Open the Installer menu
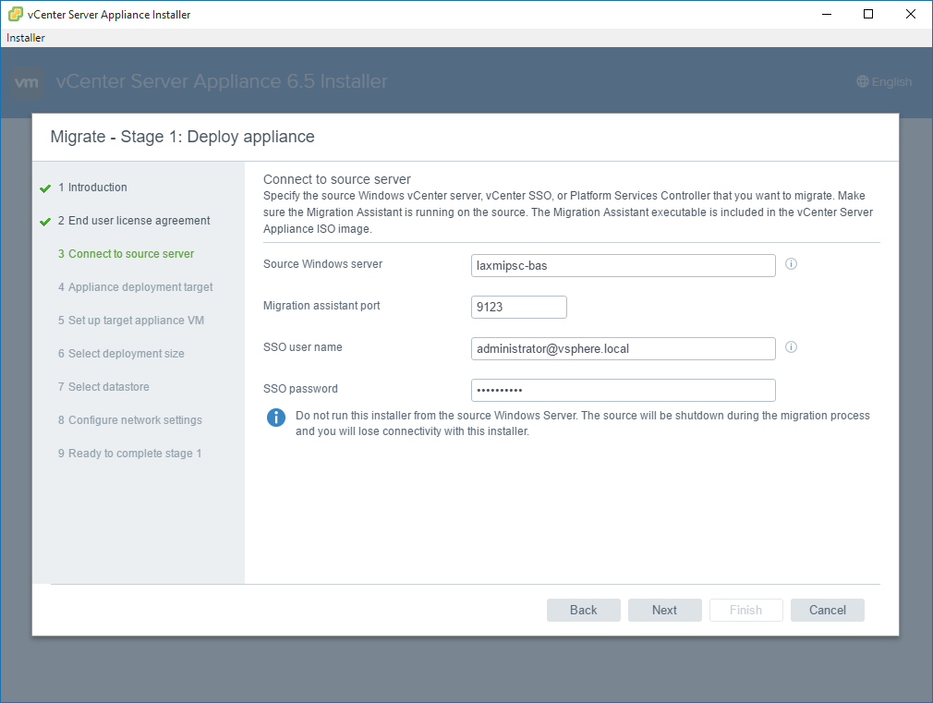 click(x=26, y=38)
